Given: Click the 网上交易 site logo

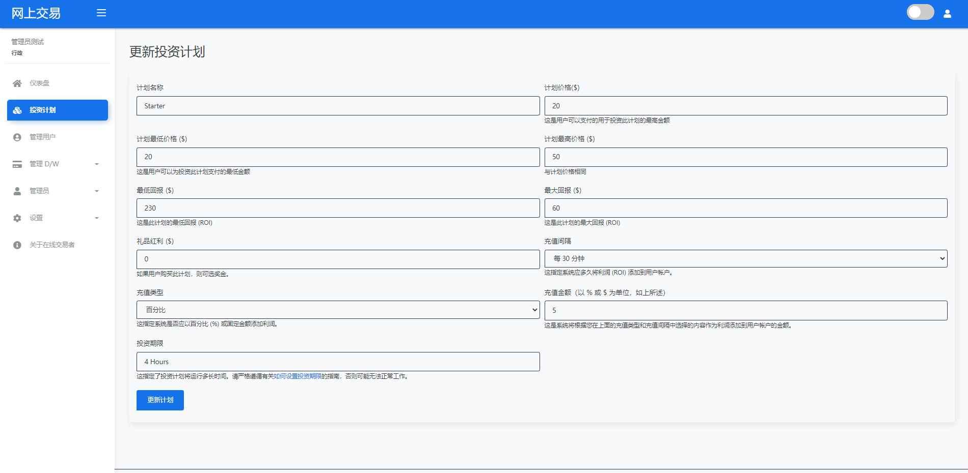Looking at the screenshot, I should pos(36,13).
